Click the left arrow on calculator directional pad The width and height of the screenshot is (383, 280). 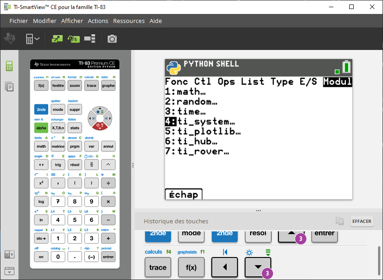click(x=92, y=118)
